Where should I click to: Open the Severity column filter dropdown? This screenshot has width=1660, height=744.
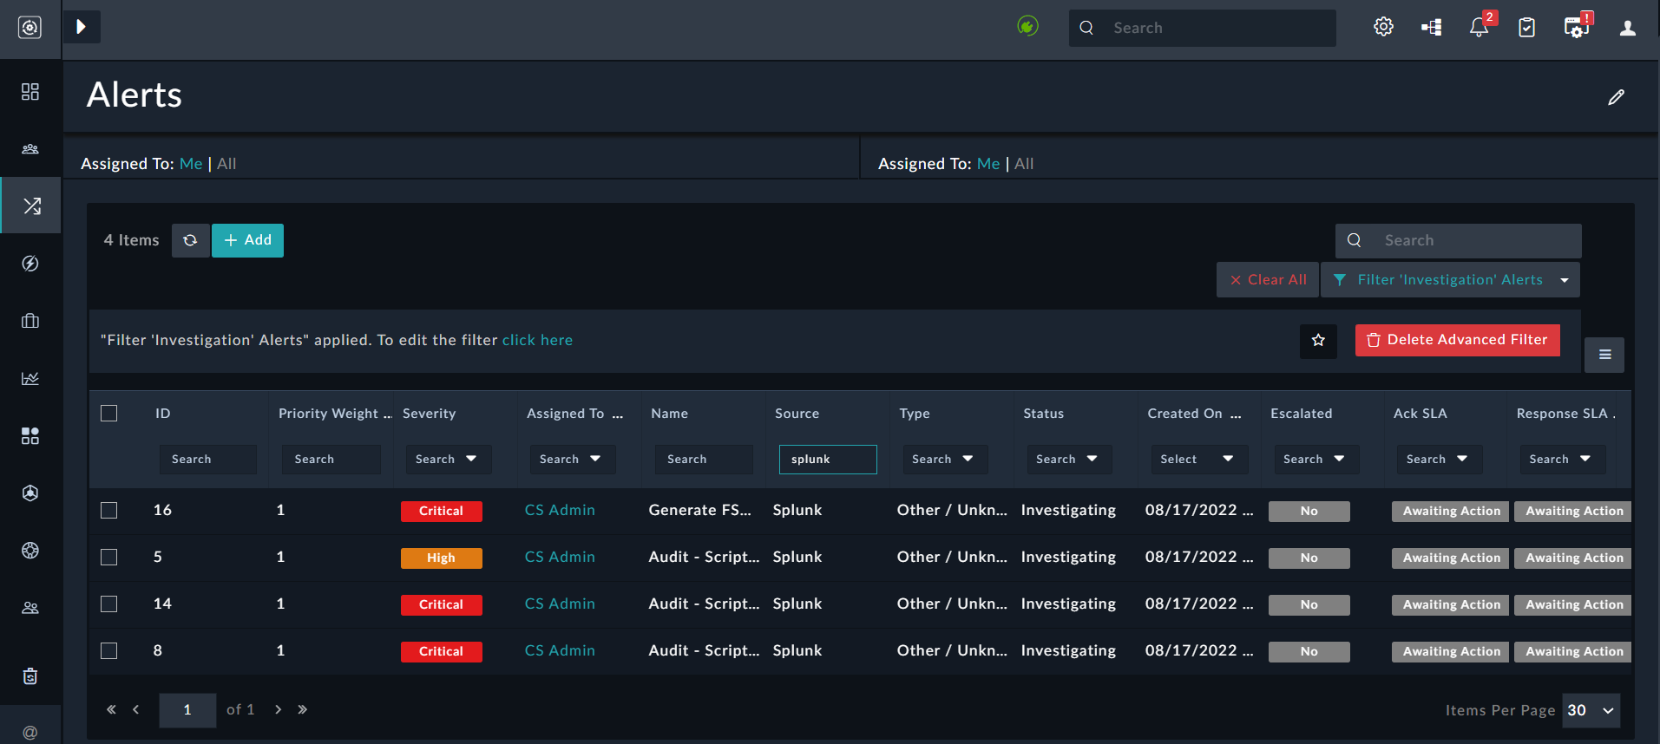click(x=448, y=459)
